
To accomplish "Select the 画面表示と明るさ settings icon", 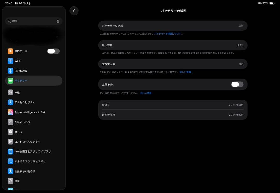I will tap(10, 171).
